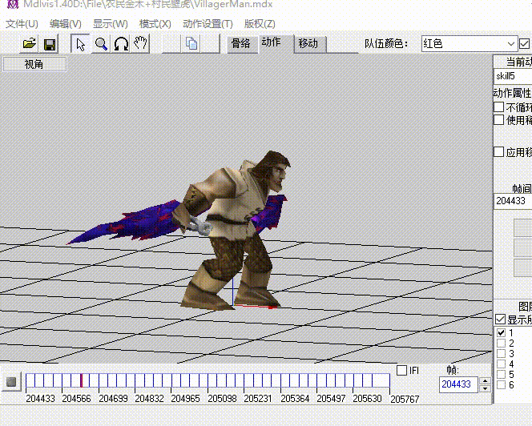Open a model file with the folder icon
Image resolution: width=532 pixels, height=426 pixels.
[x=29, y=44]
